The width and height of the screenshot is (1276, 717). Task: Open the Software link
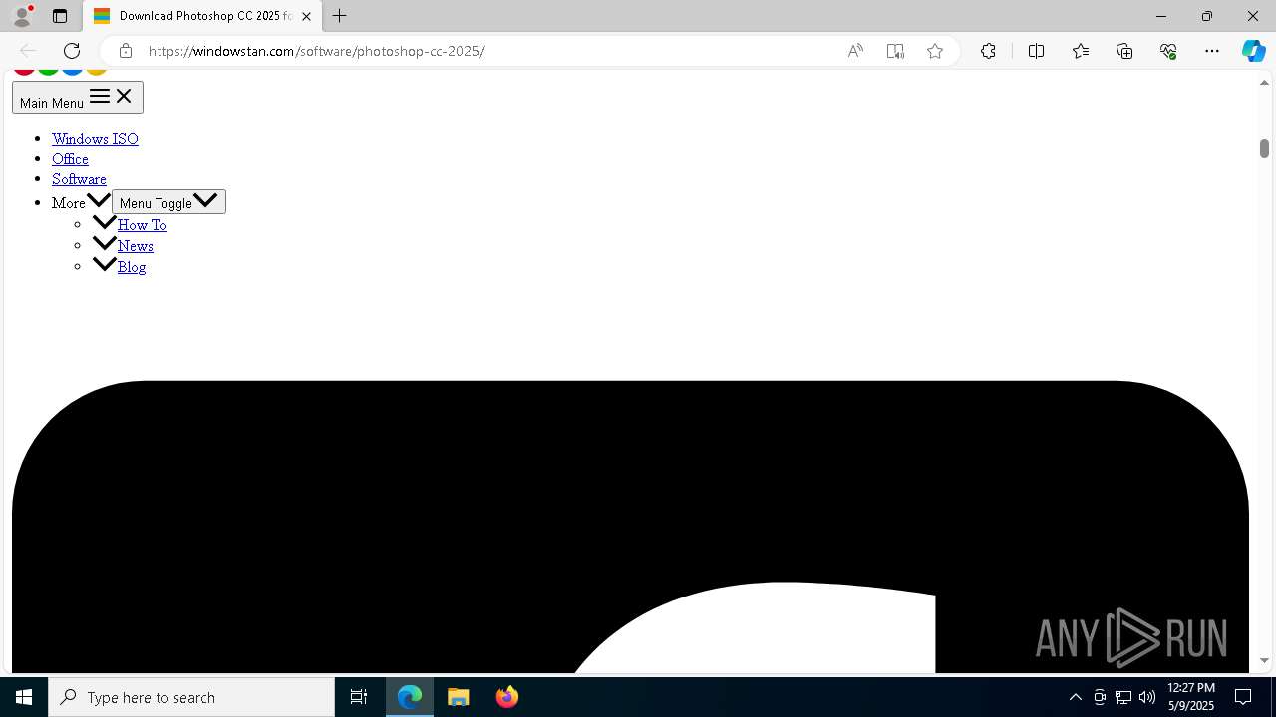pyautogui.click(x=79, y=179)
